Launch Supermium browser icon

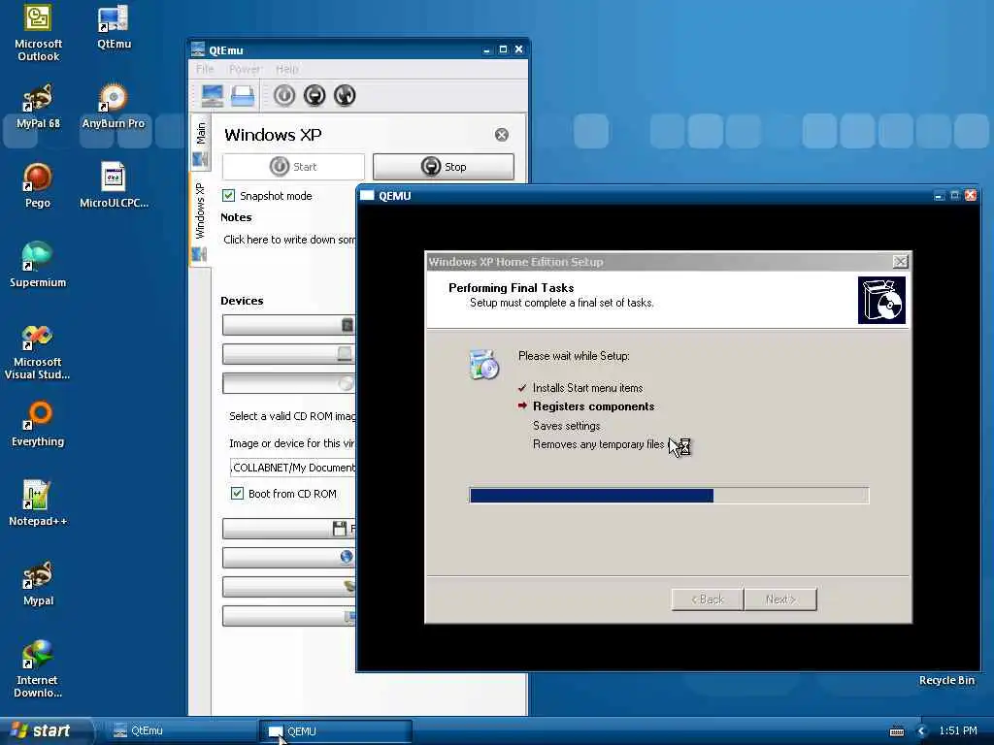(x=38, y=266)
